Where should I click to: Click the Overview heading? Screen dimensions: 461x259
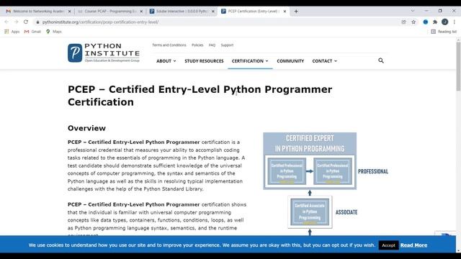coord(86,128)
